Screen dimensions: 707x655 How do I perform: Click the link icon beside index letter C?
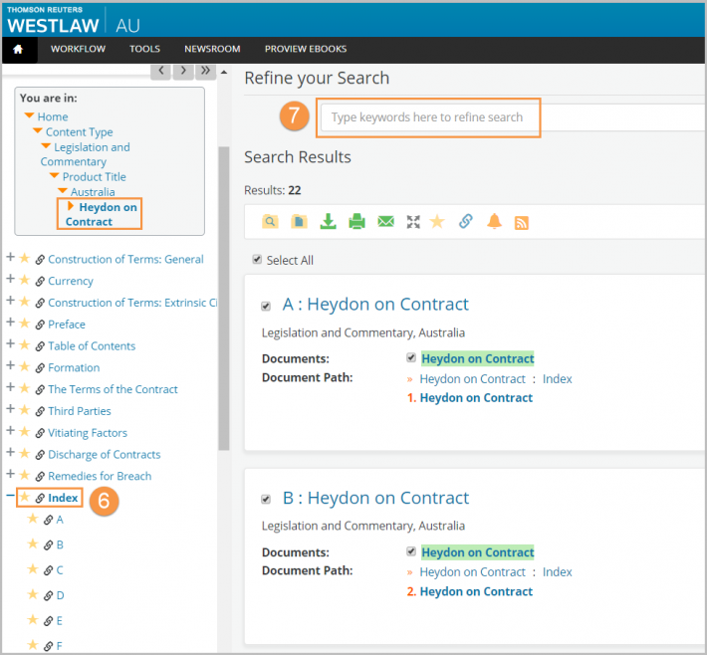48,570
